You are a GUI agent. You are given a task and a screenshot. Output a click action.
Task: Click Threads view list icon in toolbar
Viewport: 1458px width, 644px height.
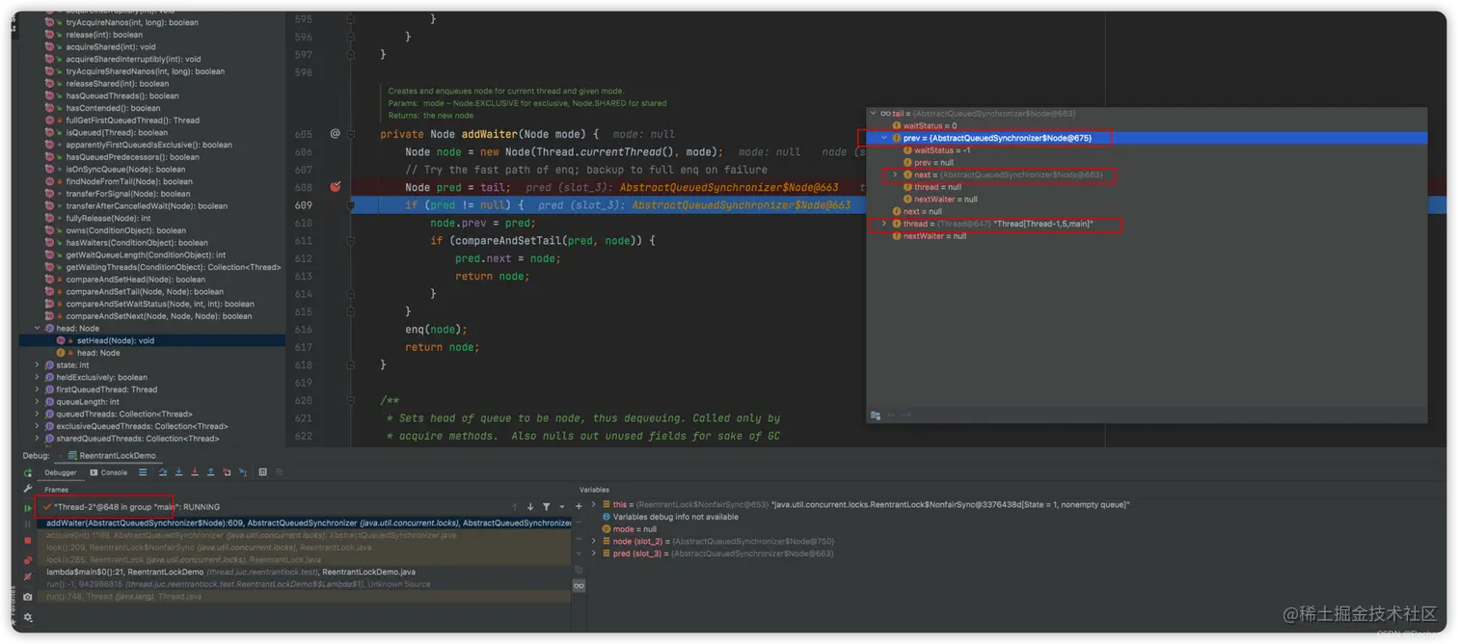tap(143, 472)
